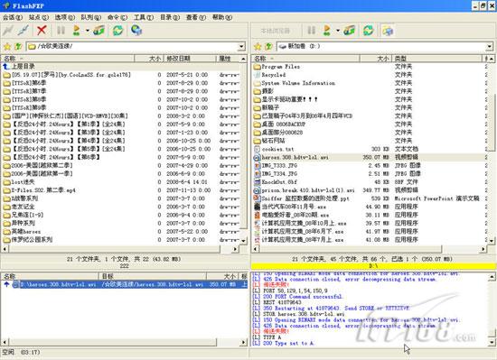
Task: Click the right pane switch-to-remote browser icon
Action: pos(388,31)
